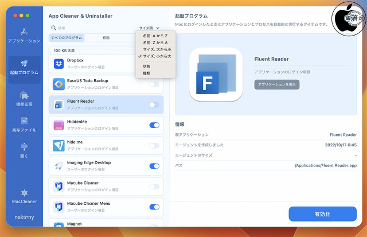Focus the 検索 search field
367x237 pixels.
[93, 28]
